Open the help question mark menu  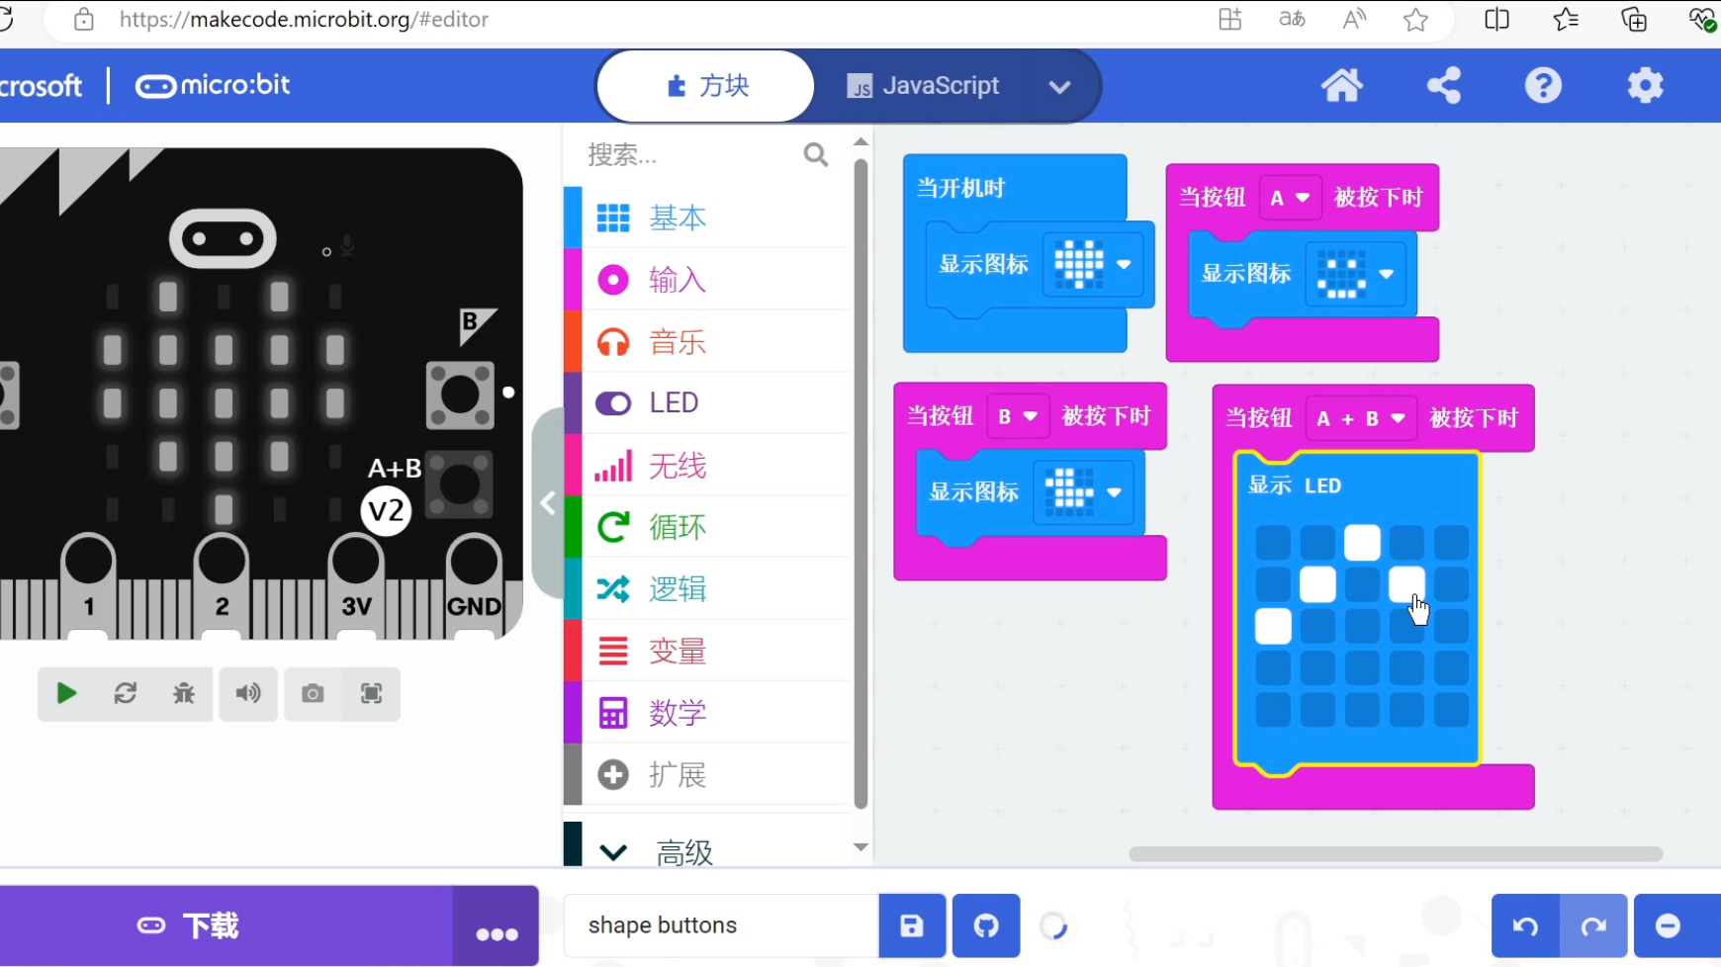click(1543, 86)
